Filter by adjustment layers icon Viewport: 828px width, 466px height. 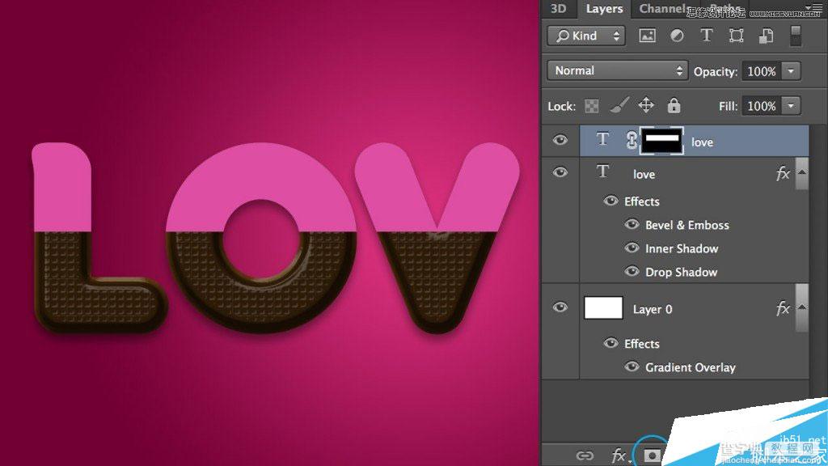coord(677,36)
